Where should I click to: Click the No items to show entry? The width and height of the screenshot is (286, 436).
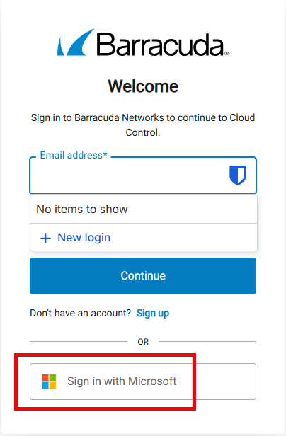click(144, 209)
